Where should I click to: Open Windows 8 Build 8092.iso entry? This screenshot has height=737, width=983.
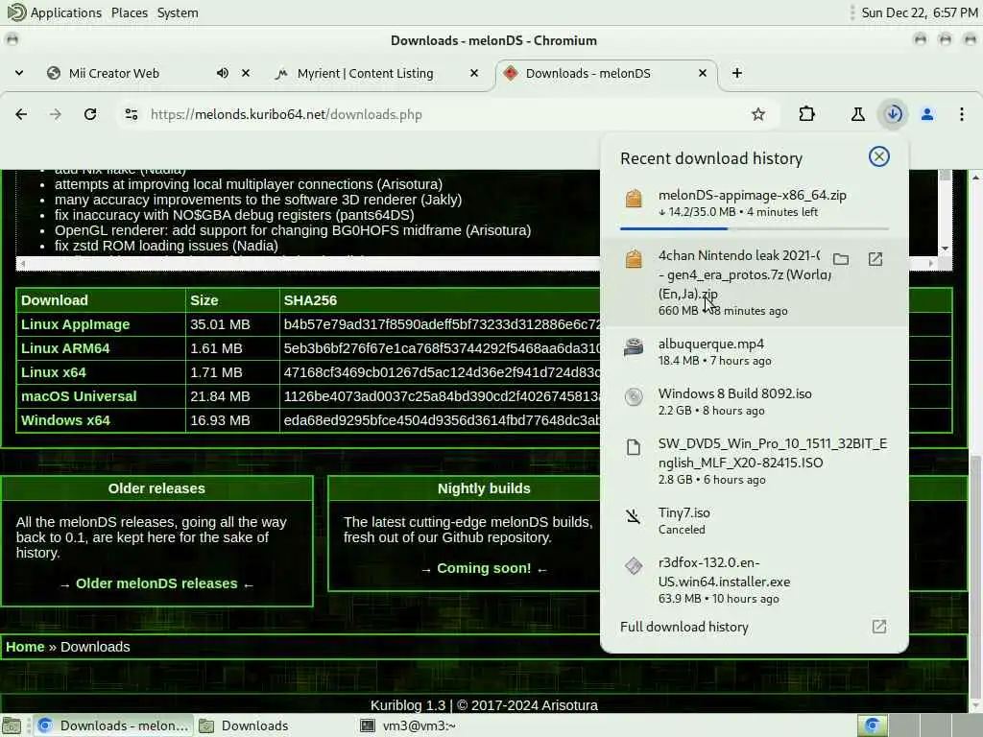pos(755,402)
